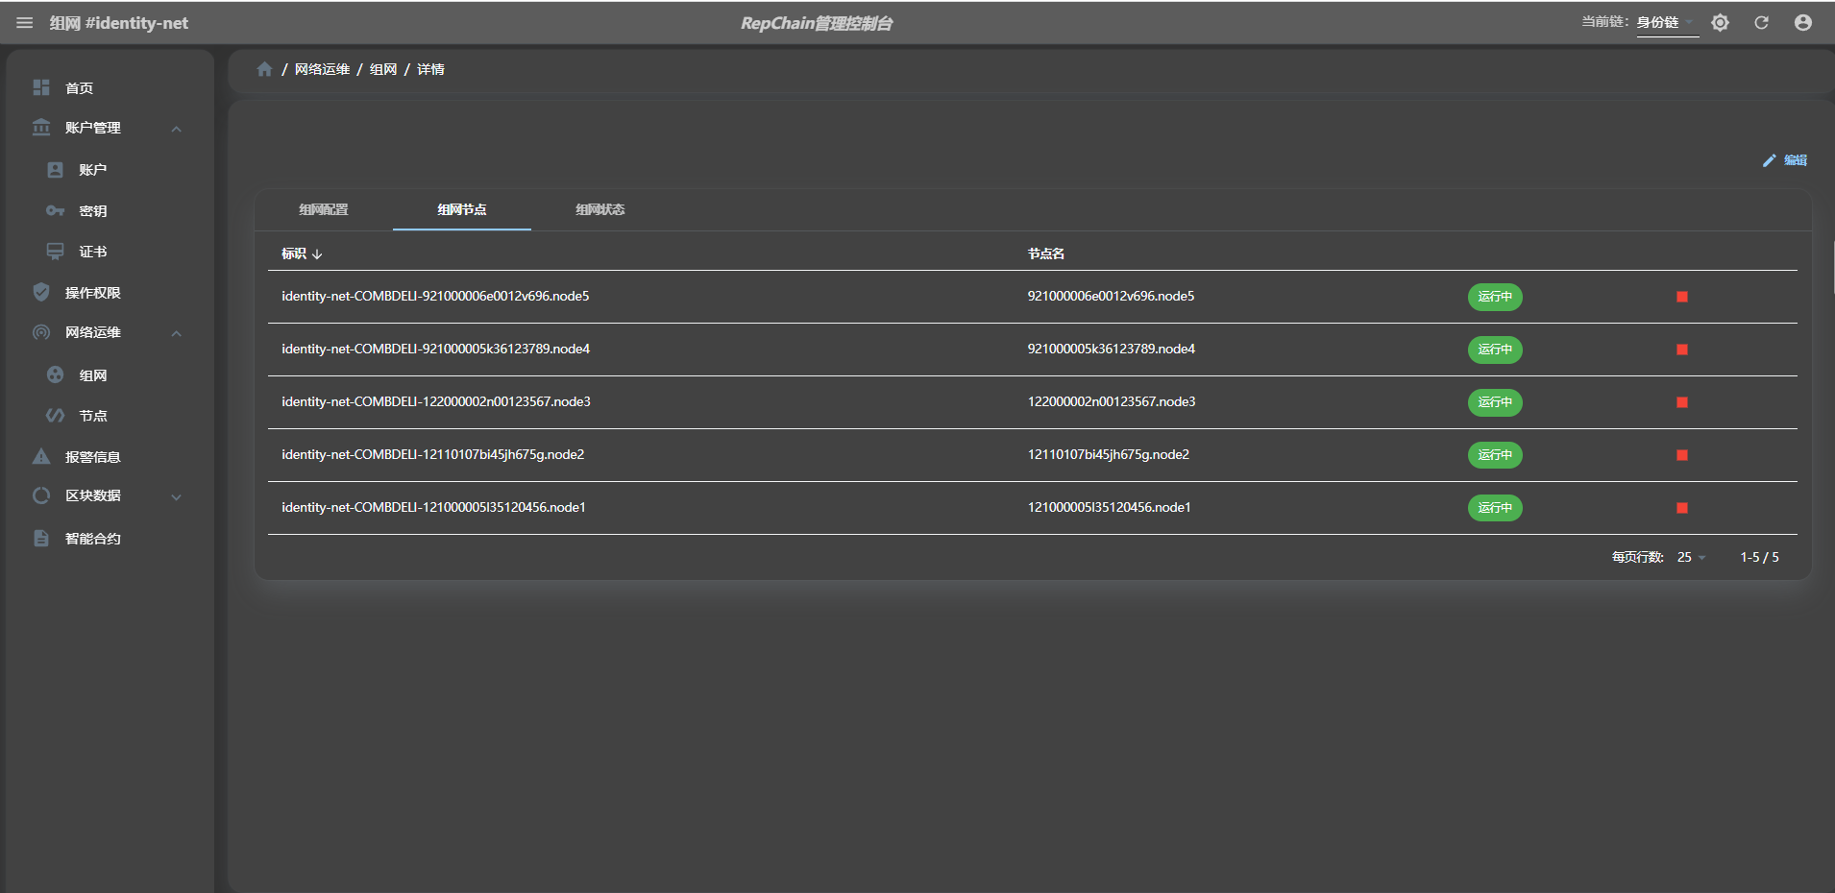Collapse the 账户管理 section chevron
The height and width of the screenshot is (893, 1835).
click(x=177, y=129)
